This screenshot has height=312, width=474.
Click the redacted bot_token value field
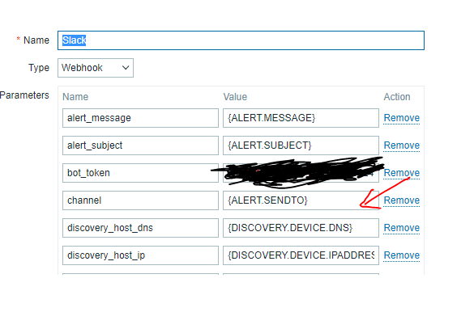(301, 173)
